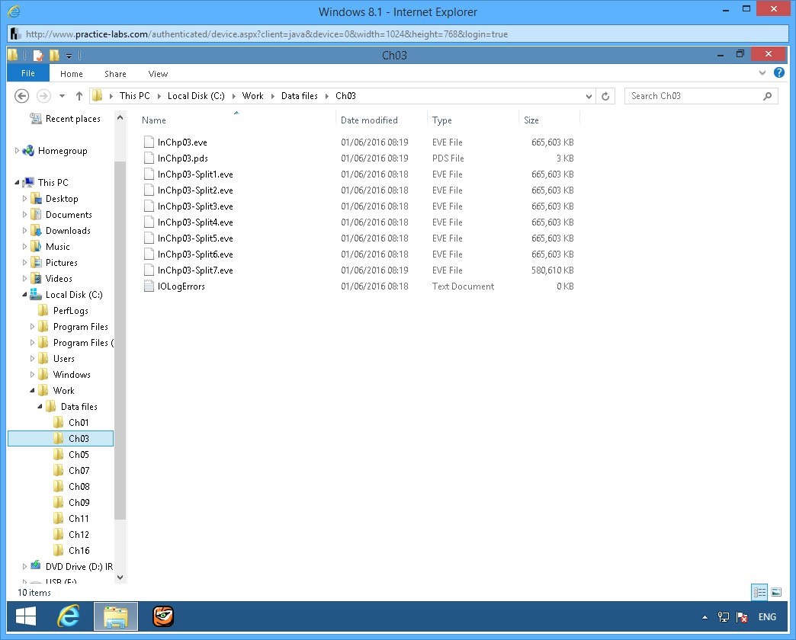The height and width of the screenshot is (640, 796).
Task: Expand the Downloads folder in tree
Action: [x=24, y=231]
